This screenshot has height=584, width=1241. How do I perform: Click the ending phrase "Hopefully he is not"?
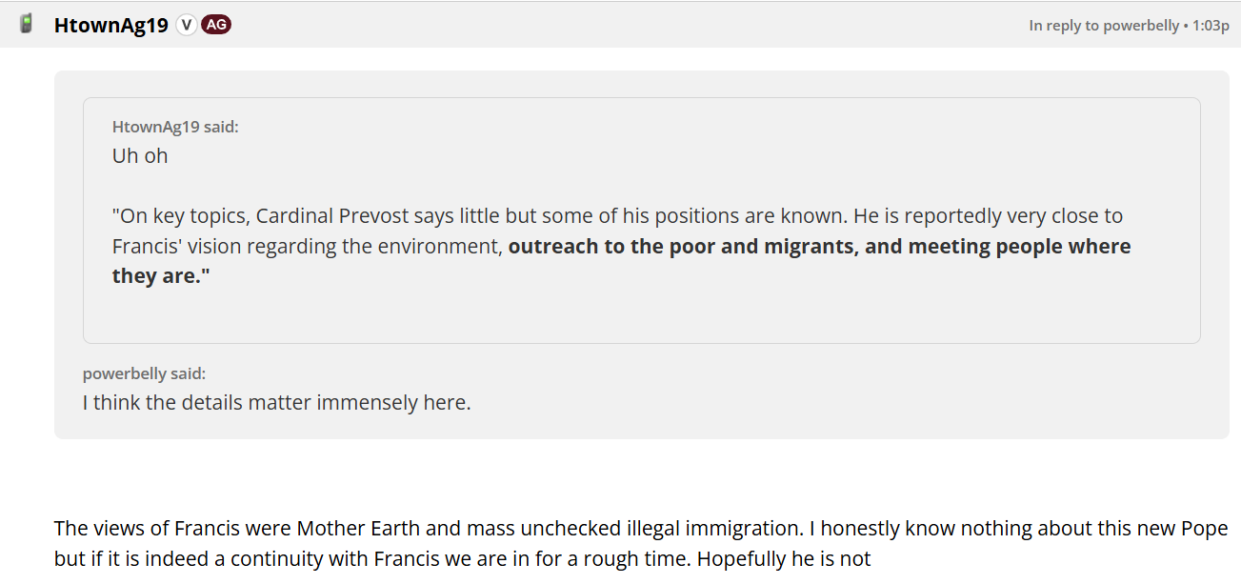784,559
